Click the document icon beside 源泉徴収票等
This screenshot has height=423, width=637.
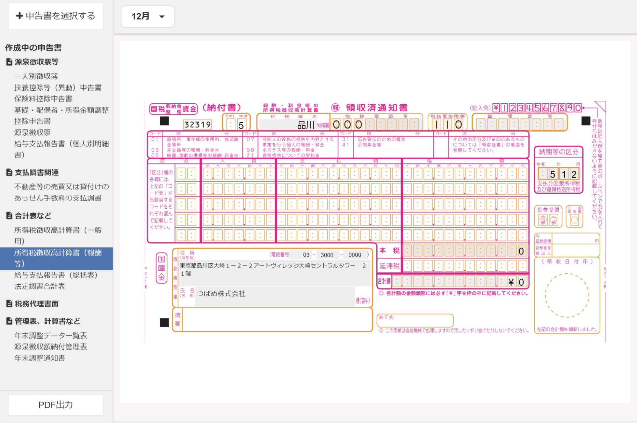tap(9, 62)
